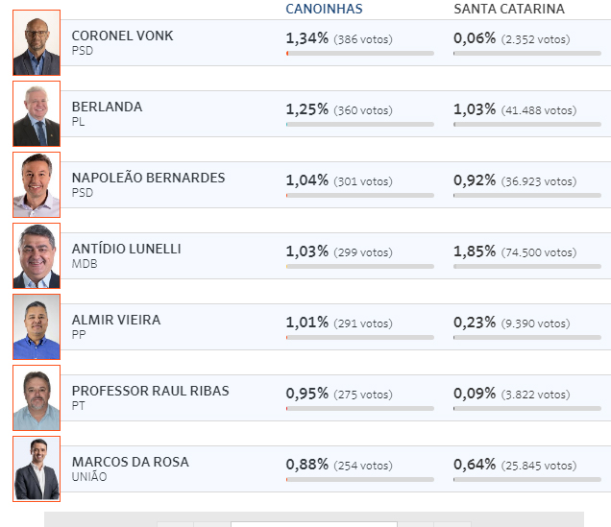Image resolution: width=611 pixels, height=527 pixels.
Task: Open Marcos da Rosa's portrait thumbnail
Action: click(x=37, y=469)
